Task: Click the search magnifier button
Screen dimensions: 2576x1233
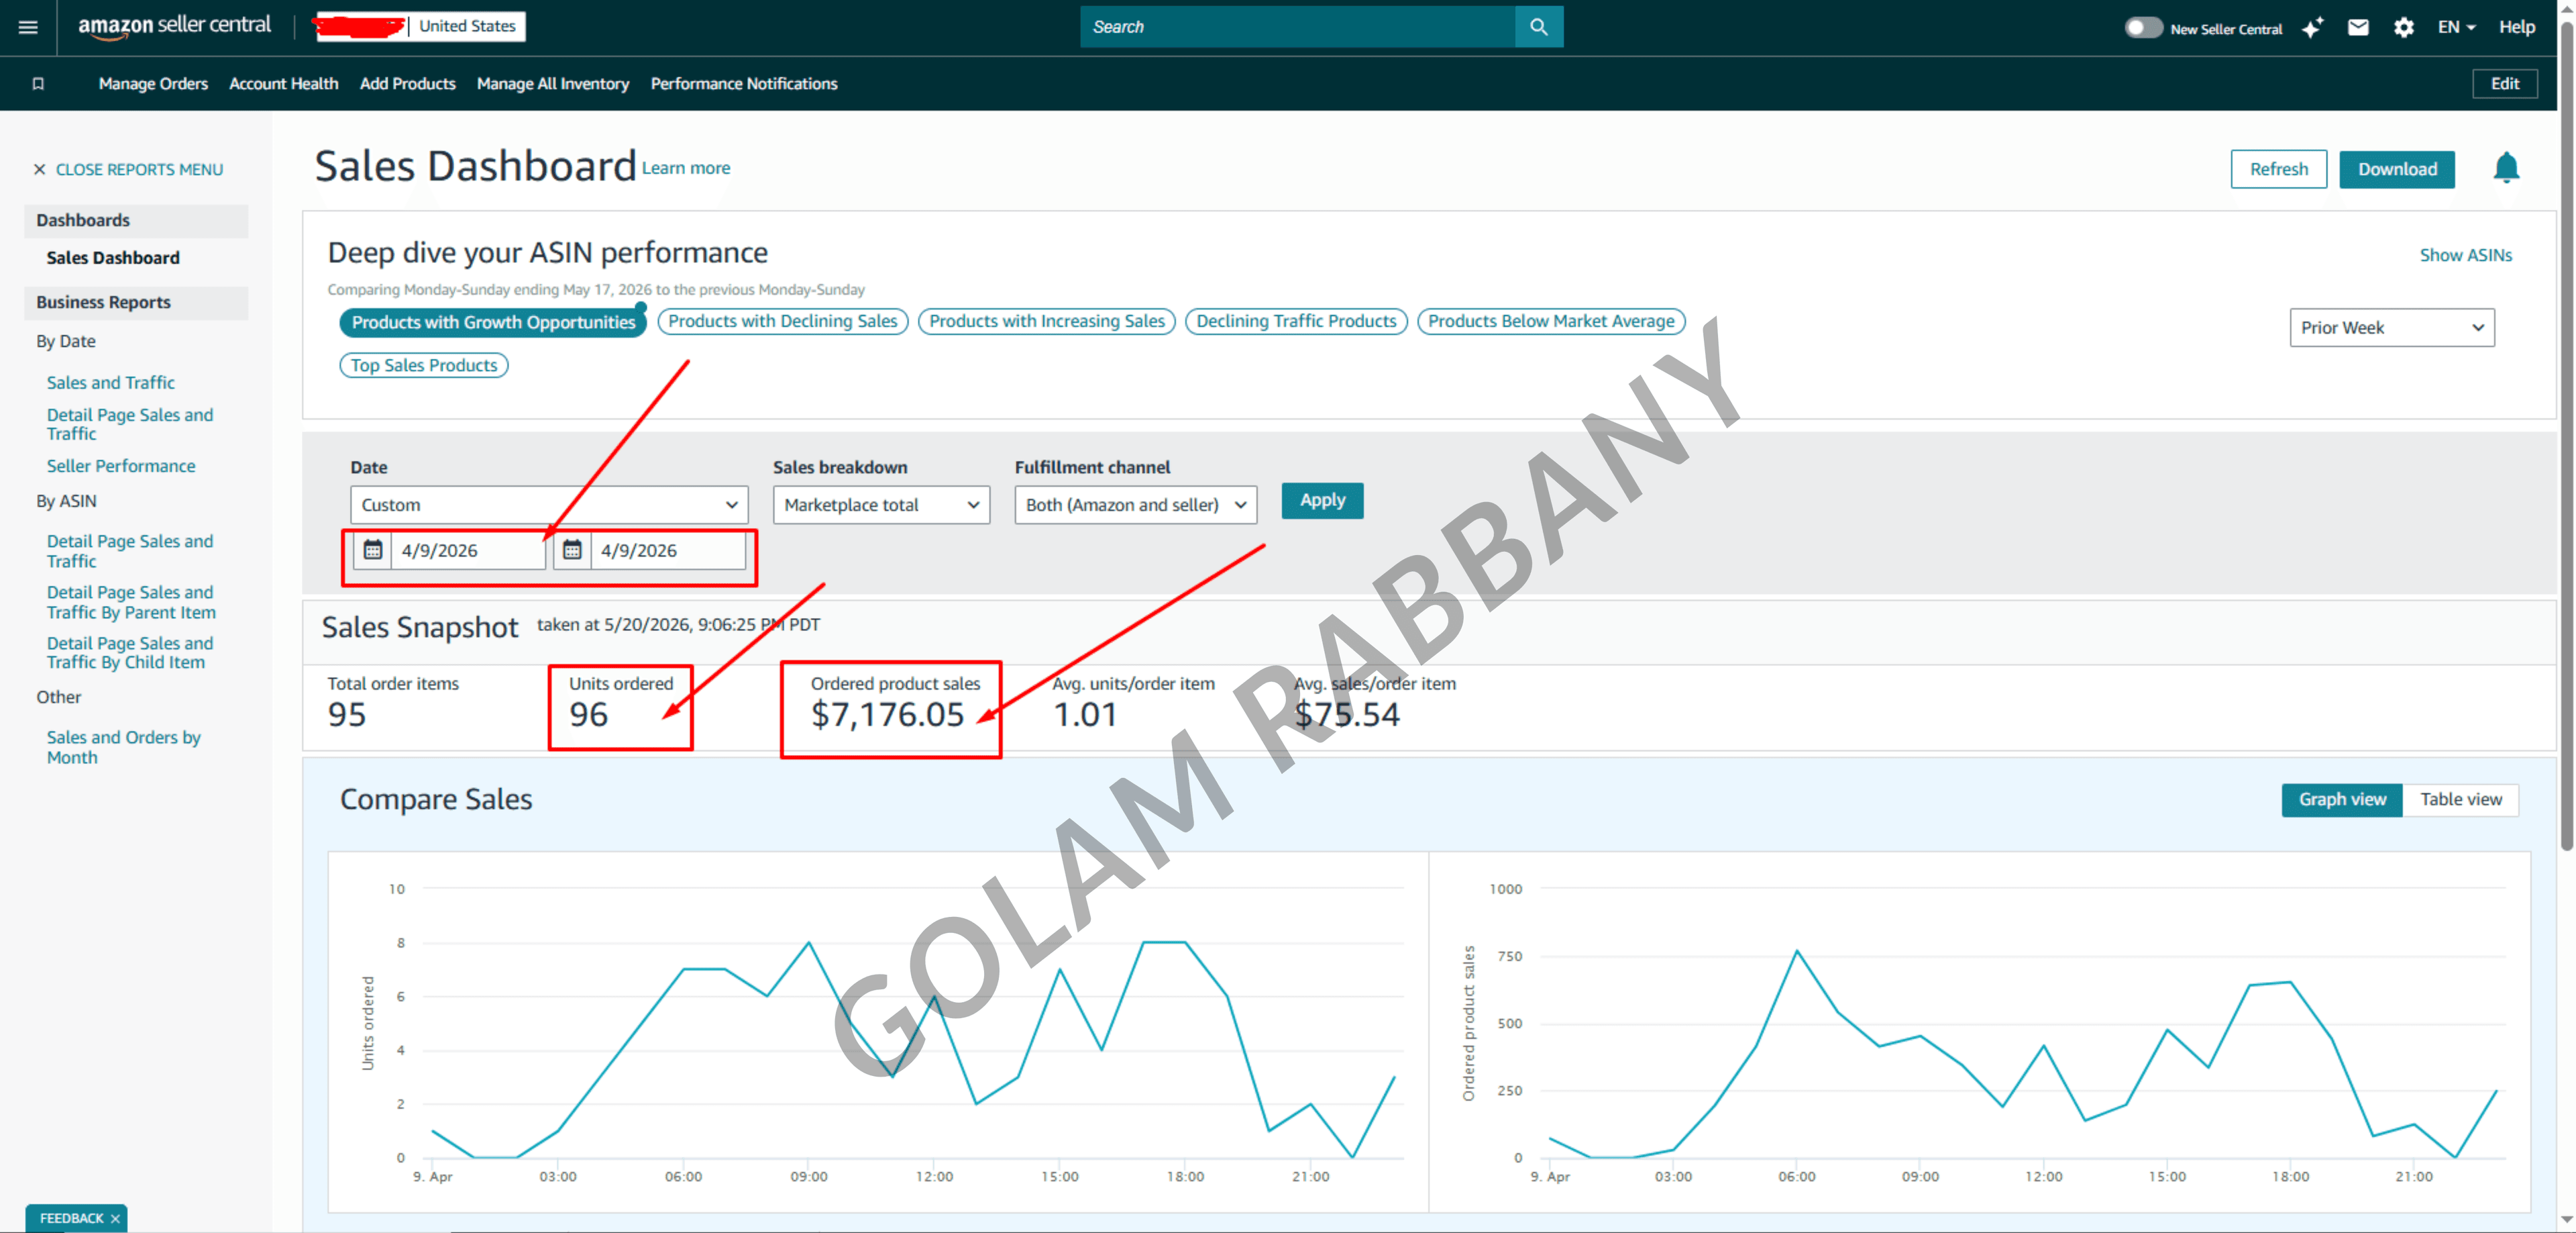Action: (1539, 27)
